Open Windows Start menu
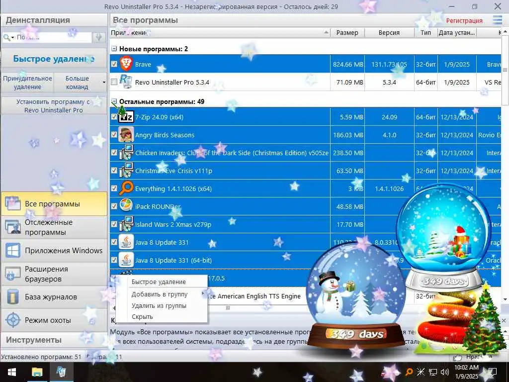509x382 pixels. (12, 372)
